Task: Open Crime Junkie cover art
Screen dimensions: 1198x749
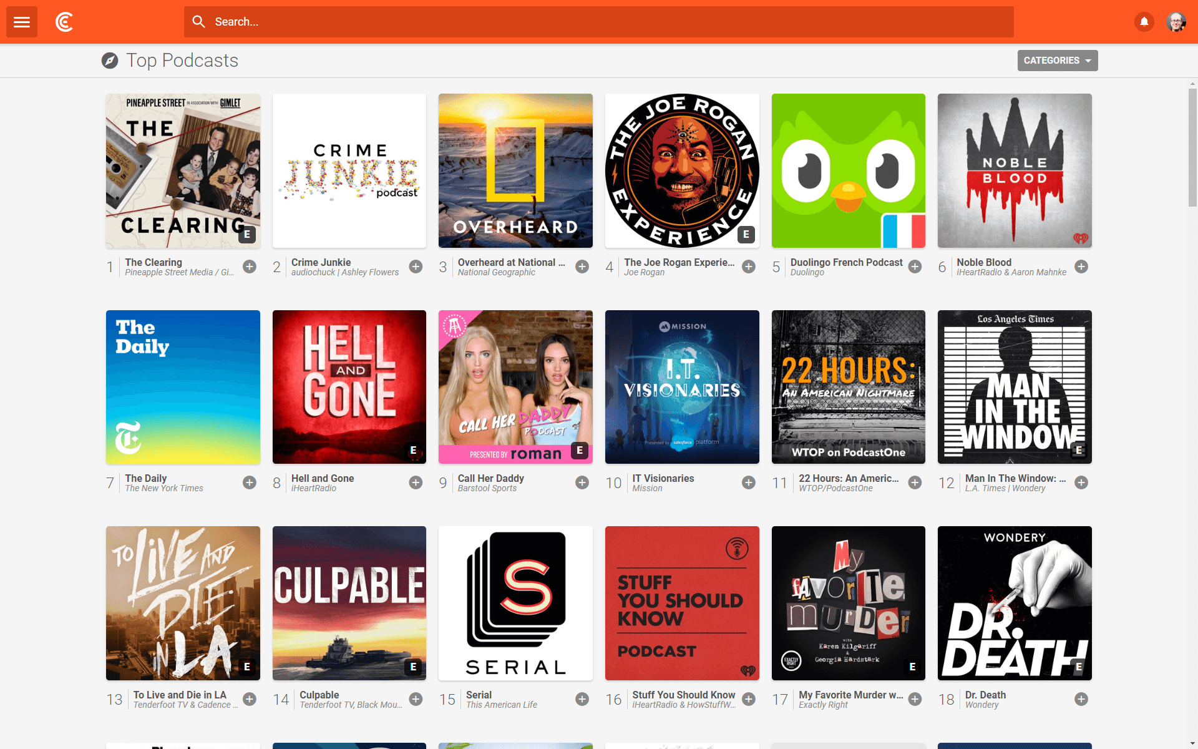Action: (349, 171)
